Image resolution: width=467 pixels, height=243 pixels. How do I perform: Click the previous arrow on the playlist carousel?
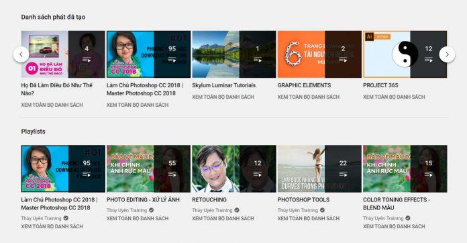click(21, 54)
